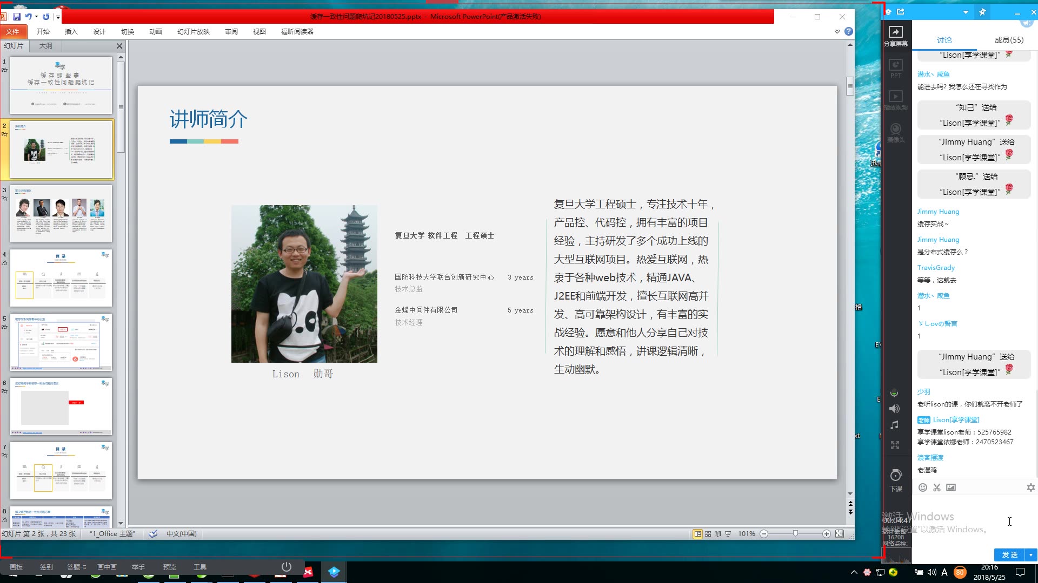1038x583 pixels.
Task: Click the PPT icon in classroom sidebar
Action: pyautogui.click(x=896, y=68)
